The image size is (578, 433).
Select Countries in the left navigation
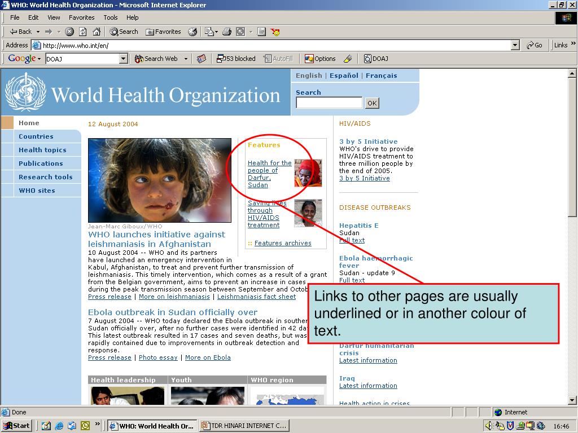pyautogui.click(x=36, y=136)
